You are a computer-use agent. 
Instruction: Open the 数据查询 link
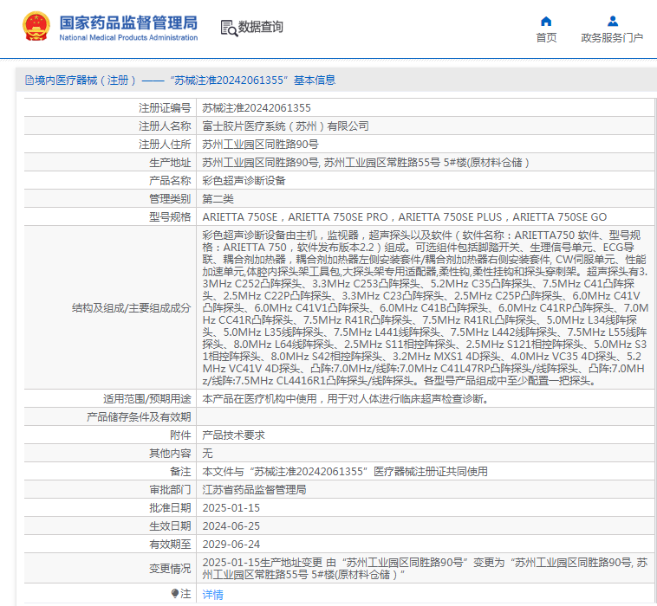[x=260, y=27]
